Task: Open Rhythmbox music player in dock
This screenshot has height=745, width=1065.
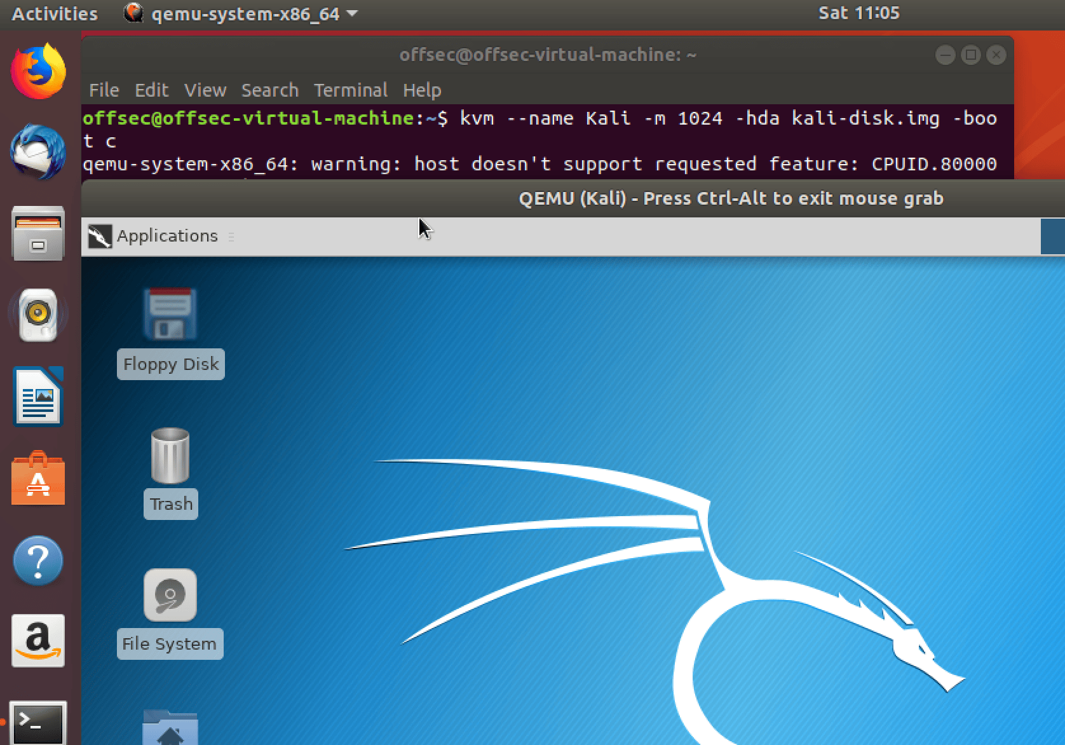Action: click(x=38, y=315)
